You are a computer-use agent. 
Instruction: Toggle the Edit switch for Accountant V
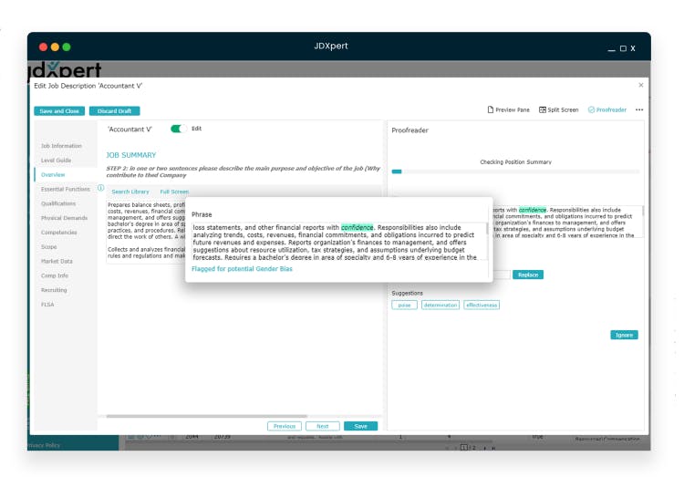coord(179,129)
